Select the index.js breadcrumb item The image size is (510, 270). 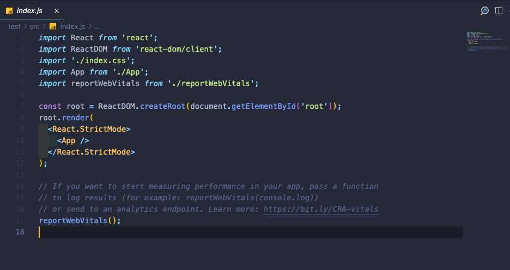point(72,26)
